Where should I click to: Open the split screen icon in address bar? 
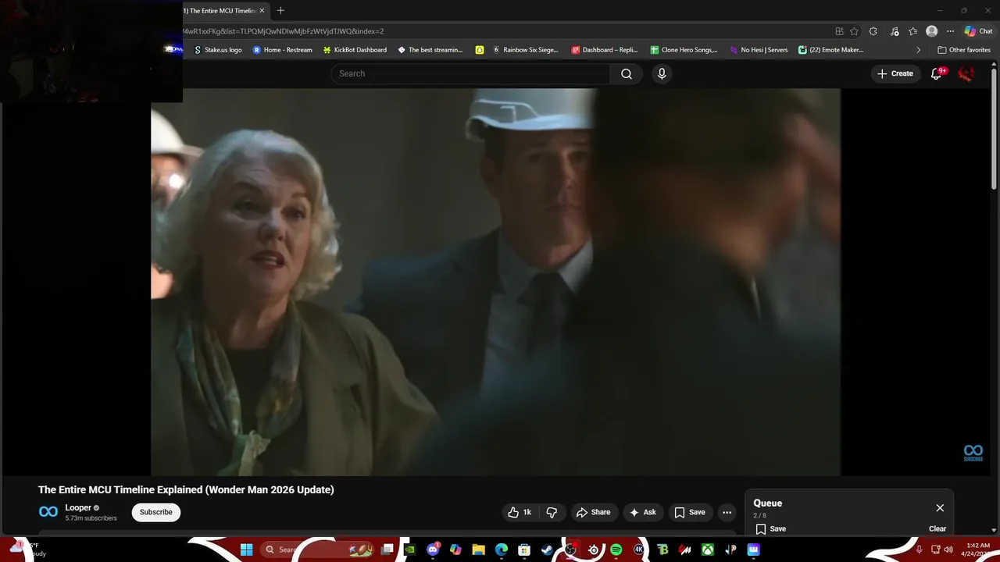[839, 31]
